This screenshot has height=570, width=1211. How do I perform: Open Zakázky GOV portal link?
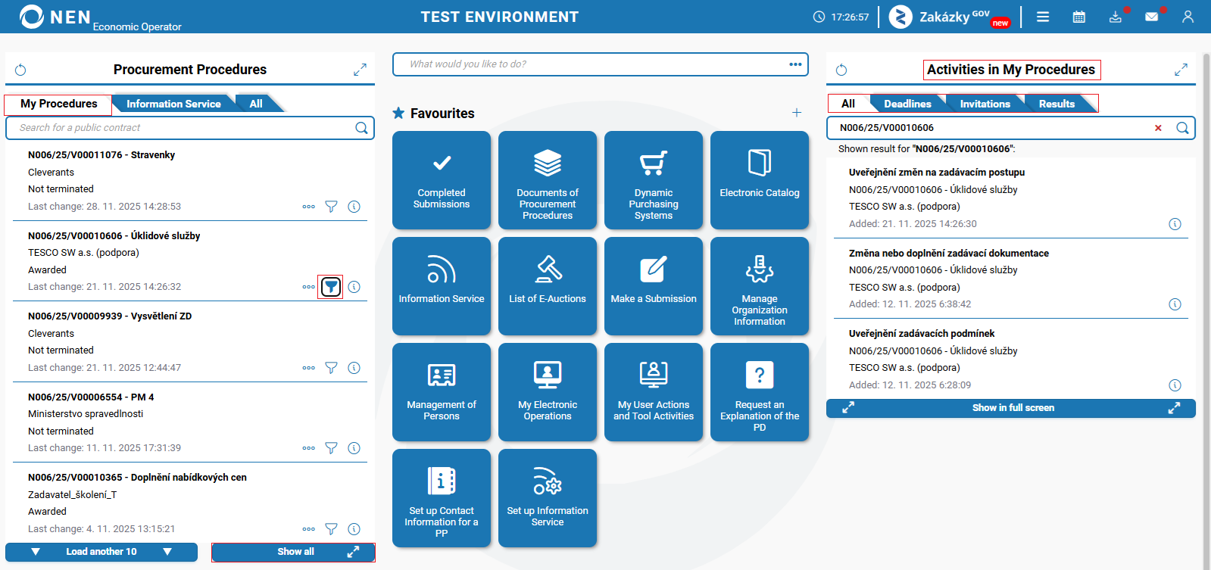950,17
